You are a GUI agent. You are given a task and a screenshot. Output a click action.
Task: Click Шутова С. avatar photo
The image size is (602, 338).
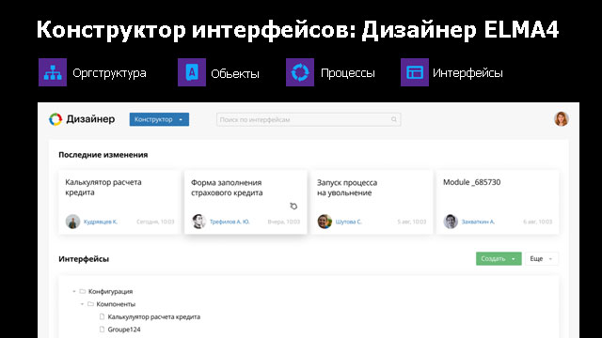click(325, 222)
